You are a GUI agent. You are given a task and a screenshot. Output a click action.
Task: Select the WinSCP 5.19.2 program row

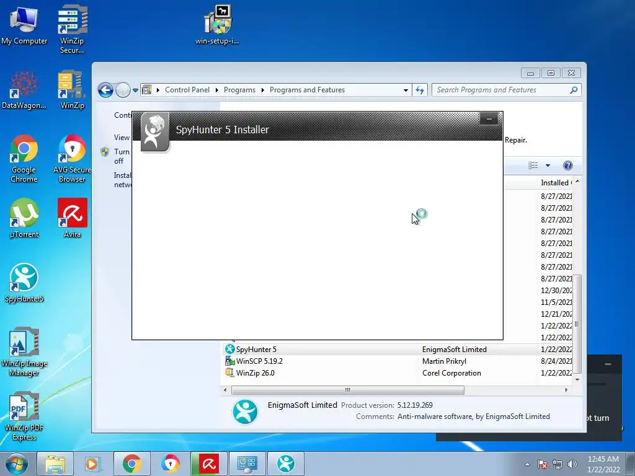click(x=397, y=361)
